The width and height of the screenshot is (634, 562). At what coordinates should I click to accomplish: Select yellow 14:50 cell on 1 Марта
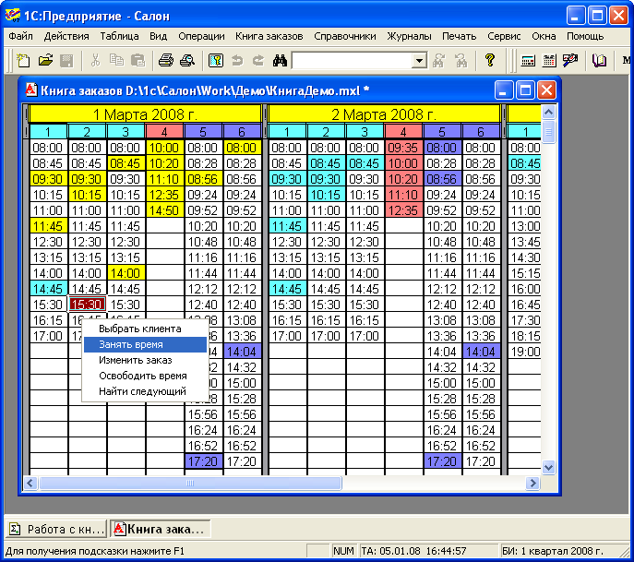(164, 210)
